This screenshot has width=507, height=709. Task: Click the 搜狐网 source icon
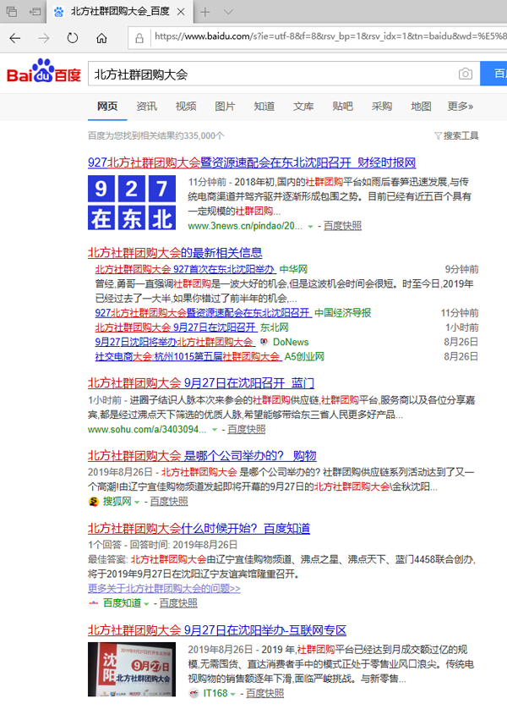click(94, 502)
